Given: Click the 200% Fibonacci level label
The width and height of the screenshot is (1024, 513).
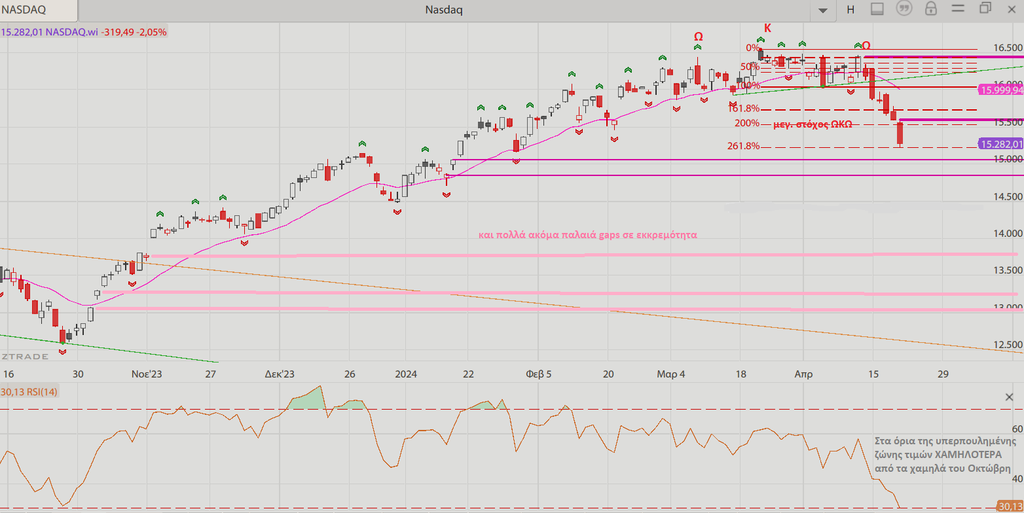Looking at the screenshot, I should tap(747, 123).
